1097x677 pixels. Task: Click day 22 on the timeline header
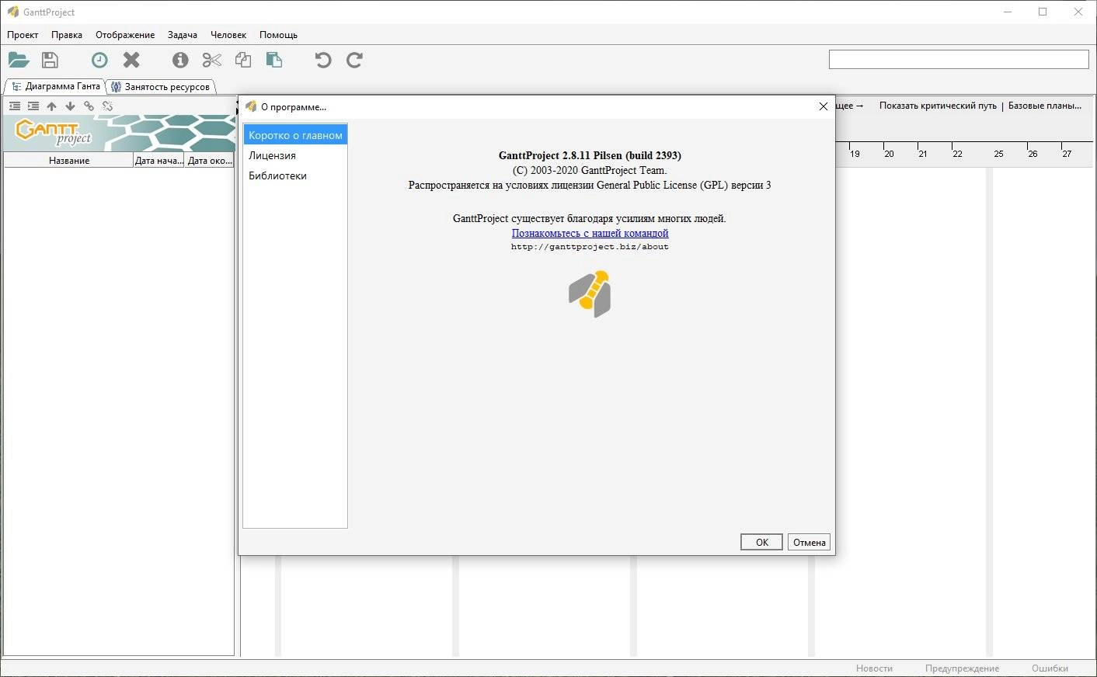pyautogui.click(x=957, y=154)
